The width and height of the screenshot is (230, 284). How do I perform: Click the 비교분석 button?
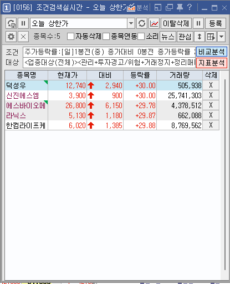pos(212,52)
